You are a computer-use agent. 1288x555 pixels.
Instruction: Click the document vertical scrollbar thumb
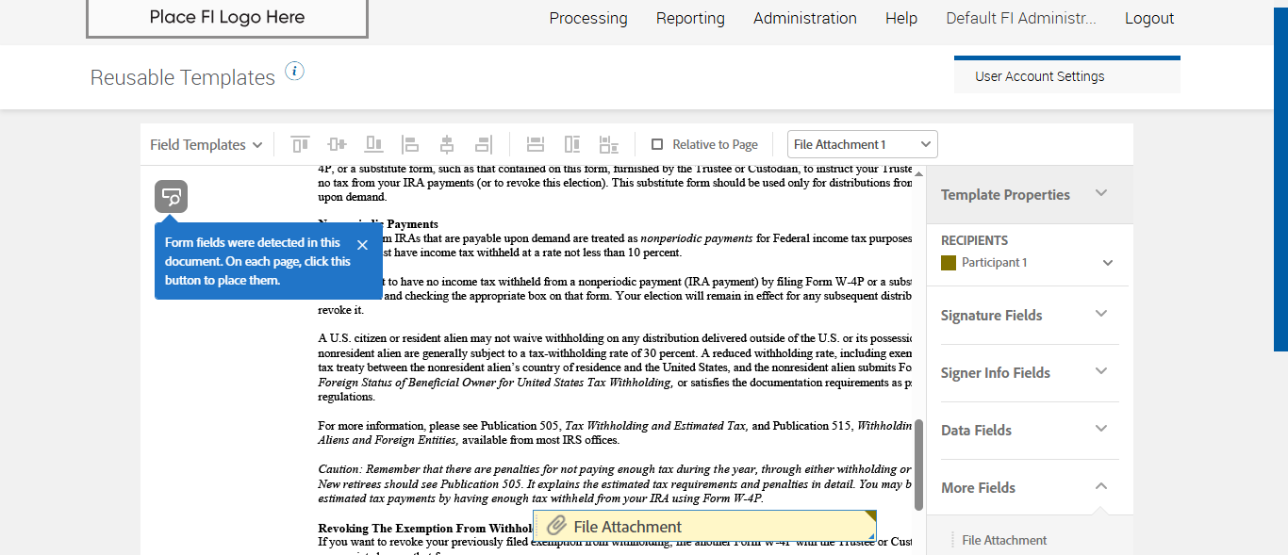tap(918, 465)
